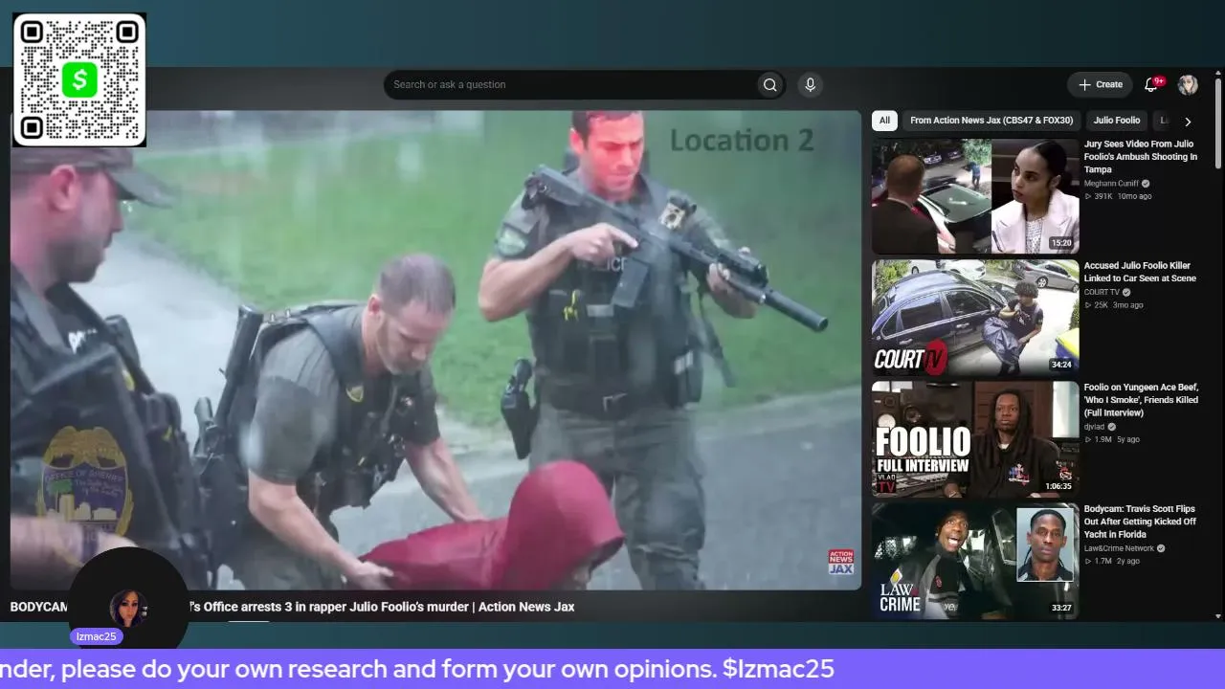1225x689 pixels.
Task: Click the '391K 10mo ago' view count
Action: tap(1118, 196)
